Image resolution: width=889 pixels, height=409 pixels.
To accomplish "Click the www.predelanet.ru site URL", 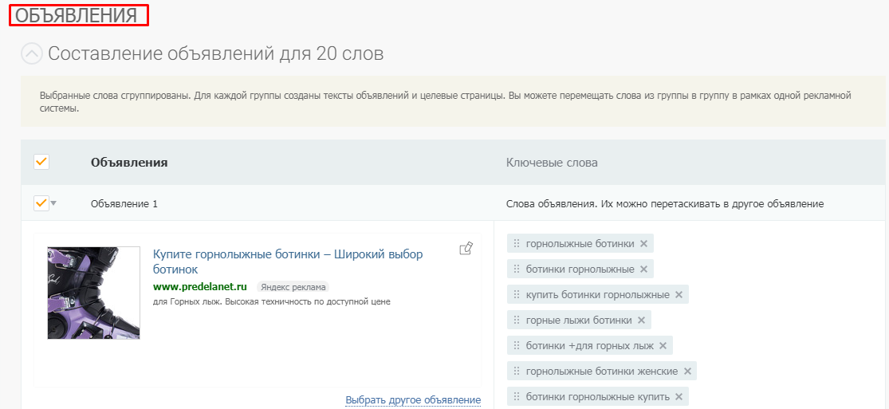I will (x=200, y=287).
